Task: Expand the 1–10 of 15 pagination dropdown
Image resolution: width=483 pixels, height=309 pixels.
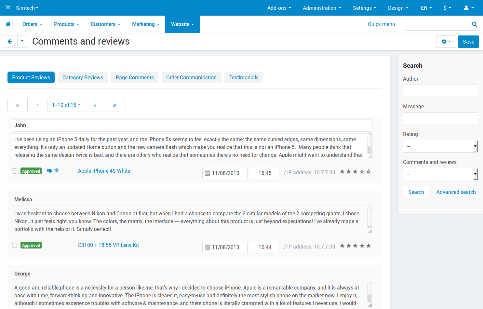Action: [x=66, y=105]
